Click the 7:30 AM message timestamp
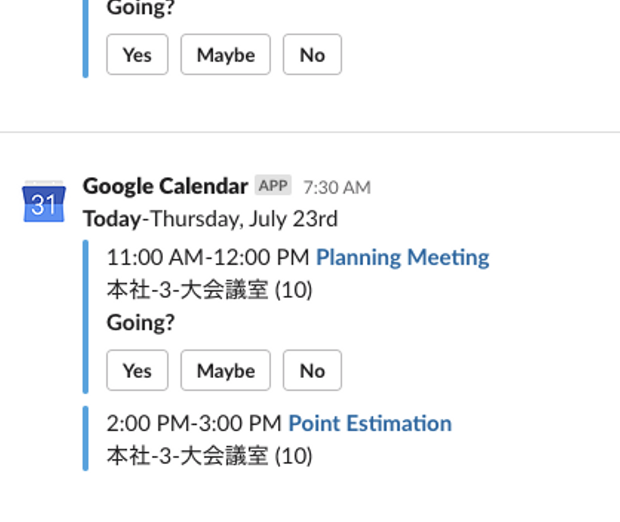The width and height of the screenshot is (620, 522). (337, 187)
